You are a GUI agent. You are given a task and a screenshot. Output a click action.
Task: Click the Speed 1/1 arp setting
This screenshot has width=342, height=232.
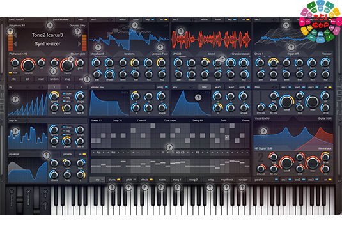pyautogui.click(x=97, y=120)
